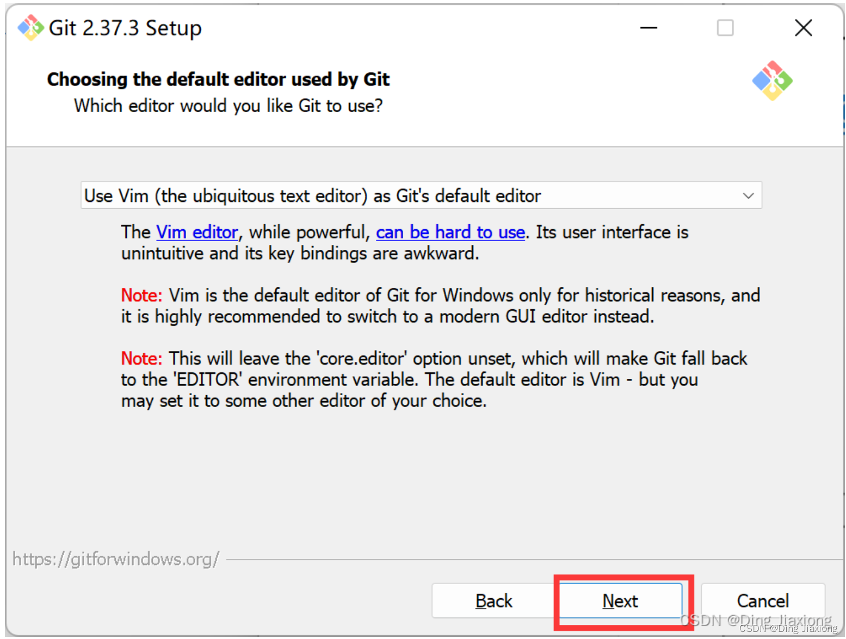This screenshot has height=639, width=846.
Task: Click the Next button to continue
Action: (620, 601)
